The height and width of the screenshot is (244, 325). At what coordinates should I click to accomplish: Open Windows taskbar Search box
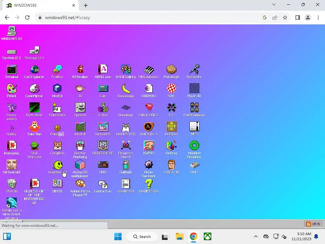pyautogui.click(x=142, y=236)
